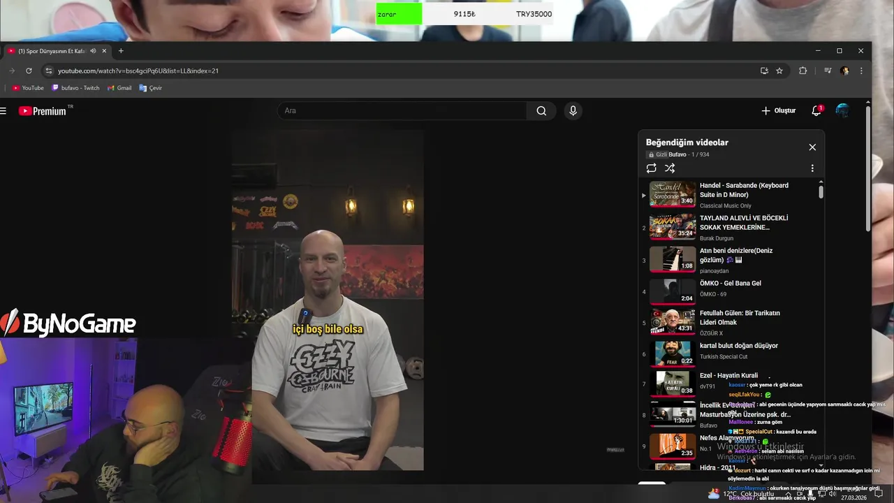
Task: Open Chrome media control icon
Action: point(828,71)
